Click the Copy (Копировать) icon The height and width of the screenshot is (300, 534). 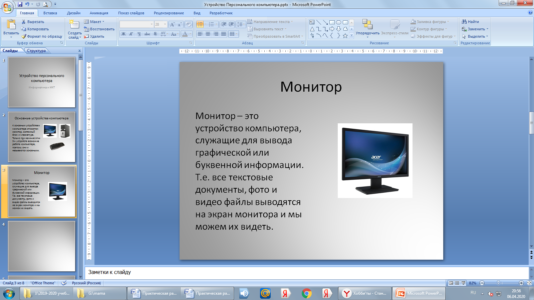click(24, 29)
